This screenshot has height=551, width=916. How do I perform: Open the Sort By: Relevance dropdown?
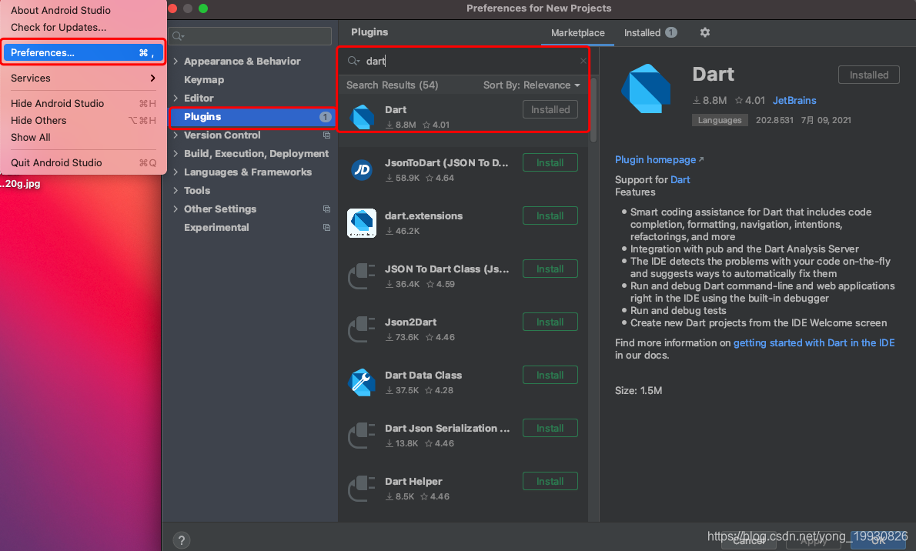tap(532, 85)
